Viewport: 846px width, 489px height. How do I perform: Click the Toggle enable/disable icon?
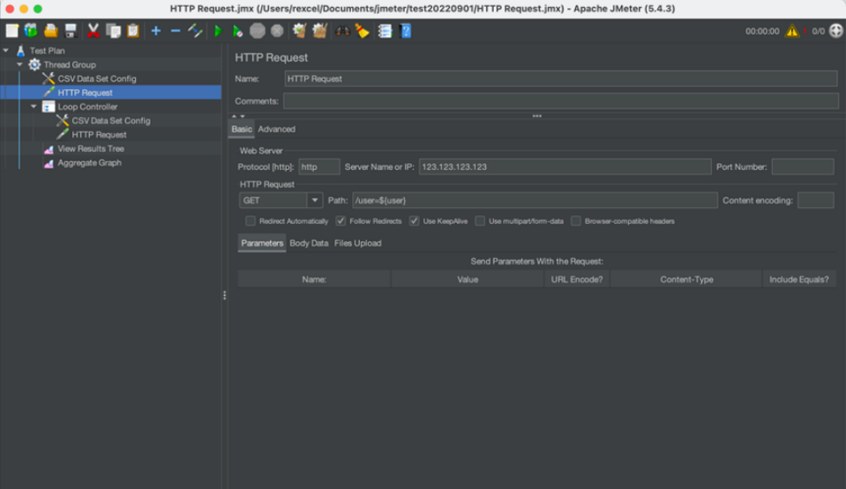195,31
